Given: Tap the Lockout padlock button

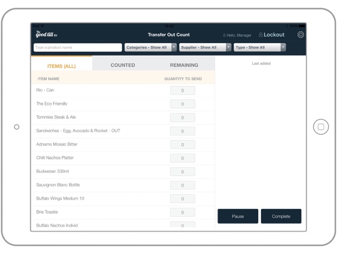Looking at the screenshot, I should [x=271, y=35].
